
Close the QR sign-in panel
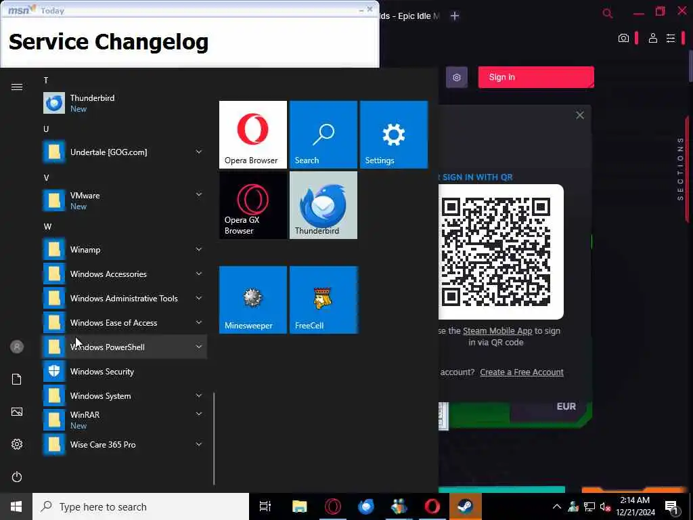click(x=580, y=115)
